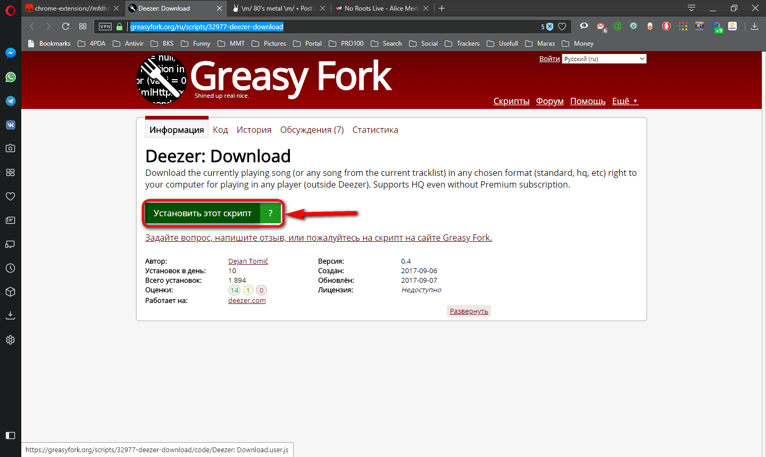Open Обсуждения (7) tab
The width and height of the screenshot is (766, 457).
[x=312, y=130]
